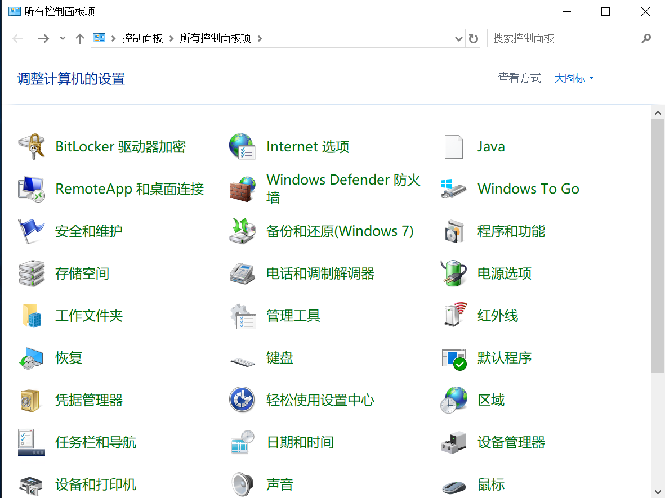
Task: Open Windows Defender 防火墙 brick wall icon
Action: [x=242, y=189]
